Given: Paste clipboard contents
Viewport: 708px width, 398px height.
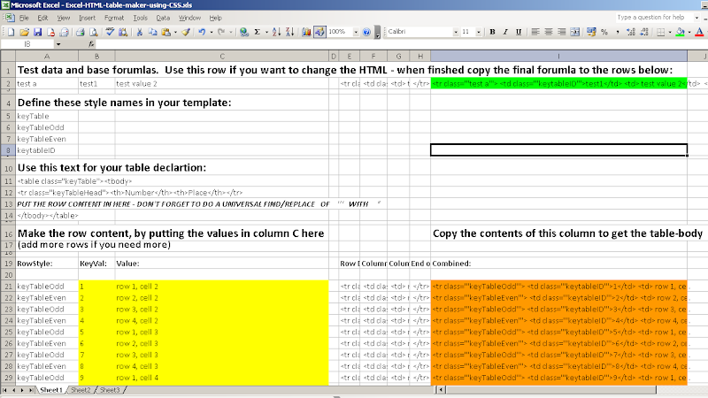Looking at the screenshot, I should (166, 32).
